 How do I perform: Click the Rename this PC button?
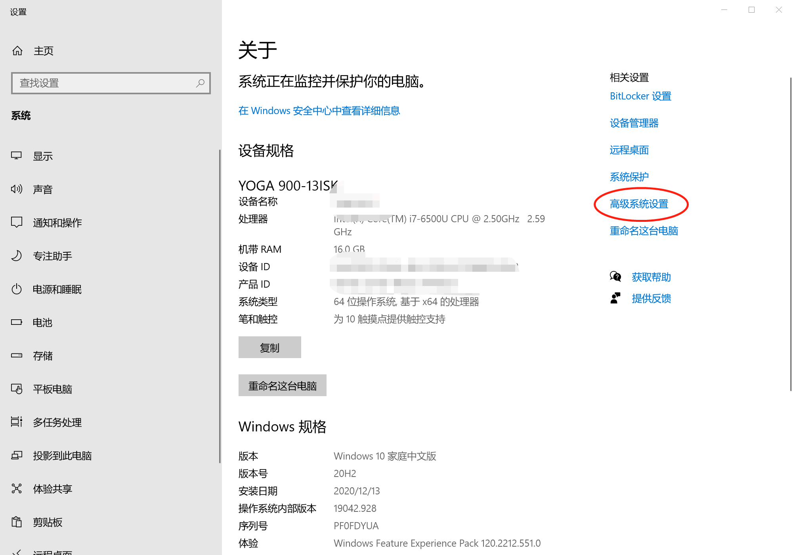pyautogui.click(x=282, y=385)
